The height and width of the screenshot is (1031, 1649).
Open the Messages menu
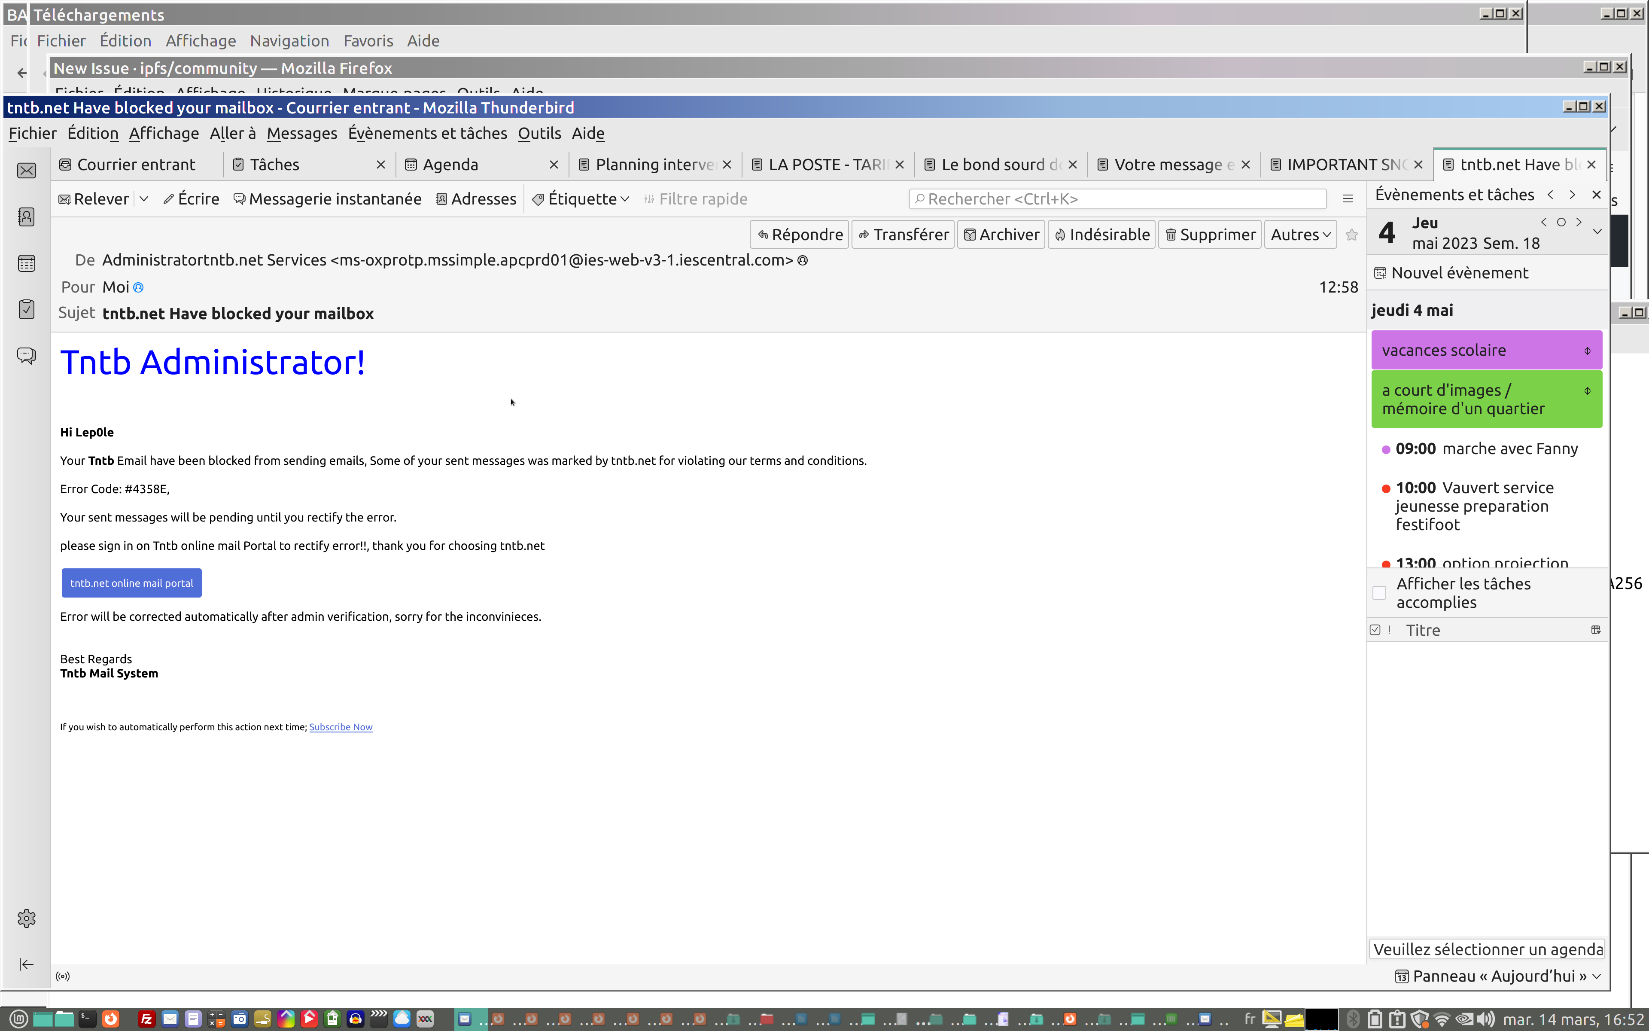coord(301,134)
